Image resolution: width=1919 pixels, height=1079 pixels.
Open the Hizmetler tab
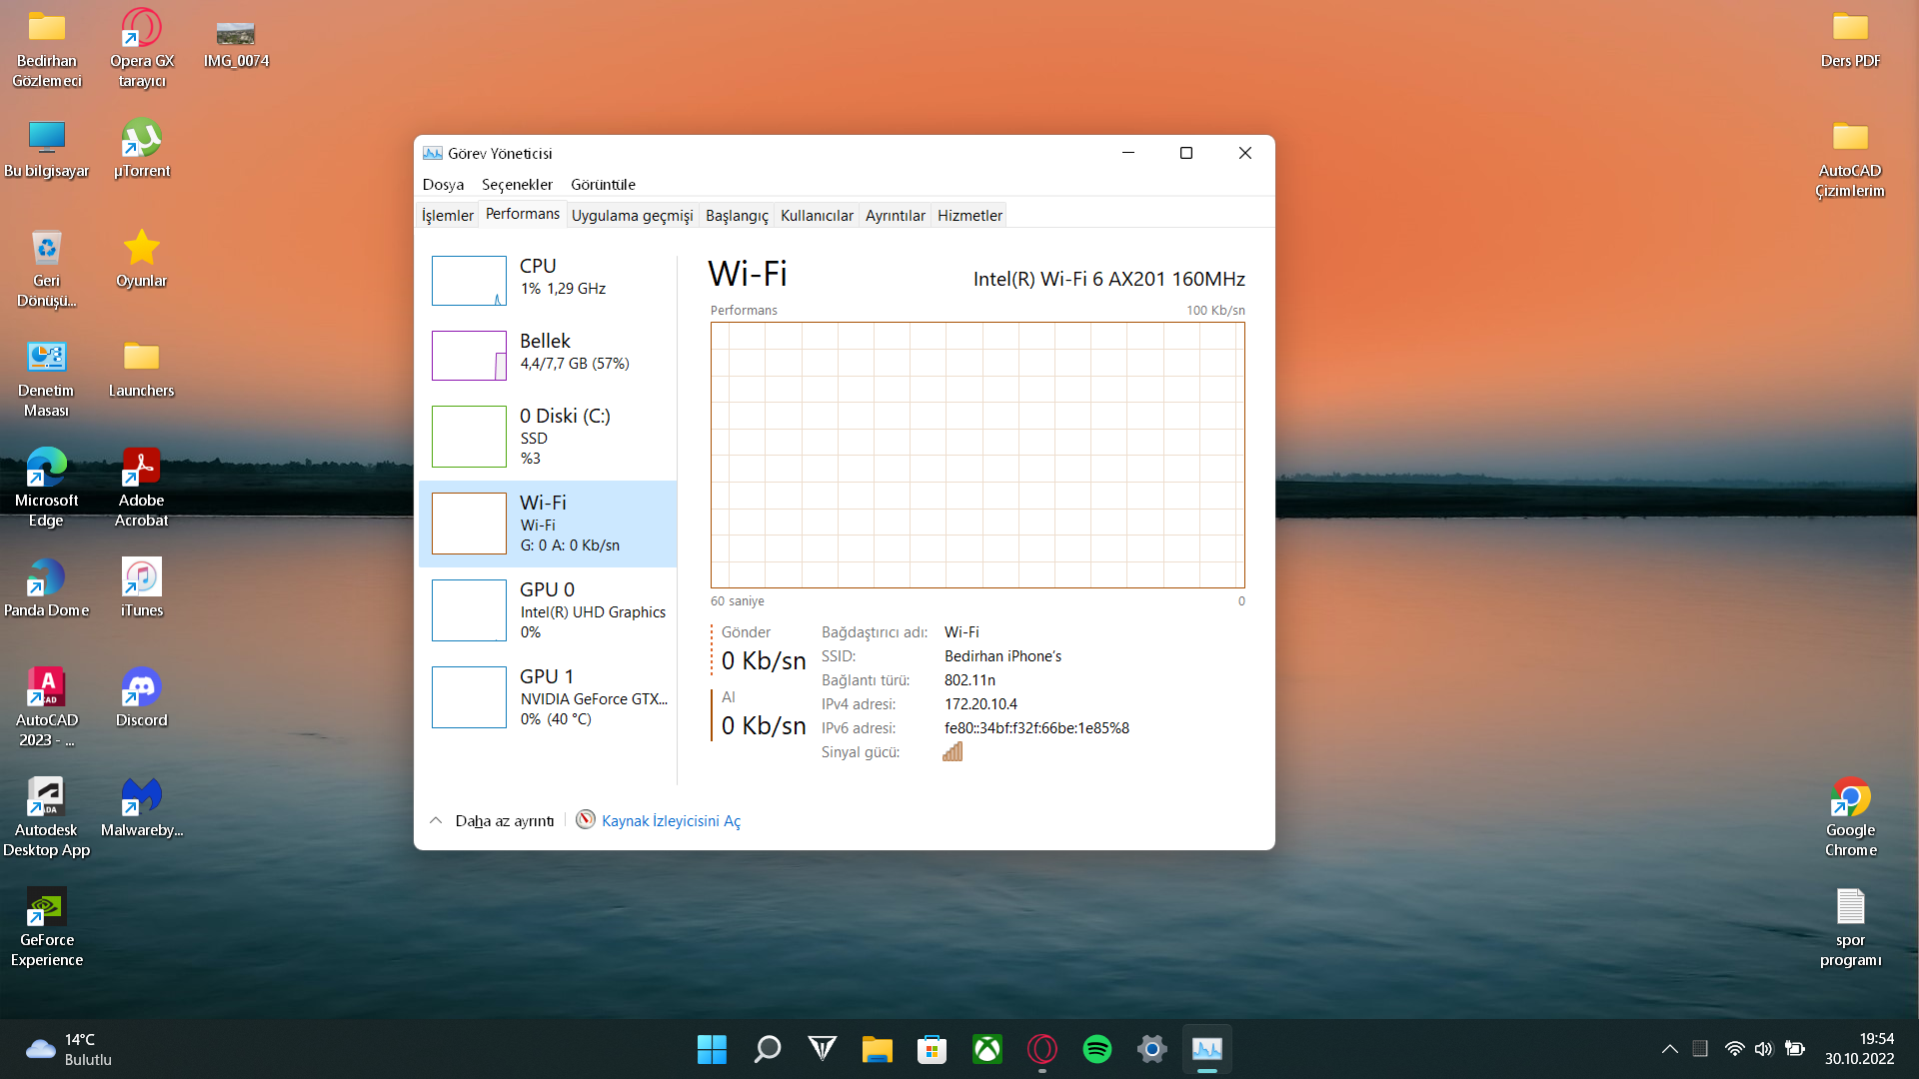pyautogui.click(x=969, y=216)
